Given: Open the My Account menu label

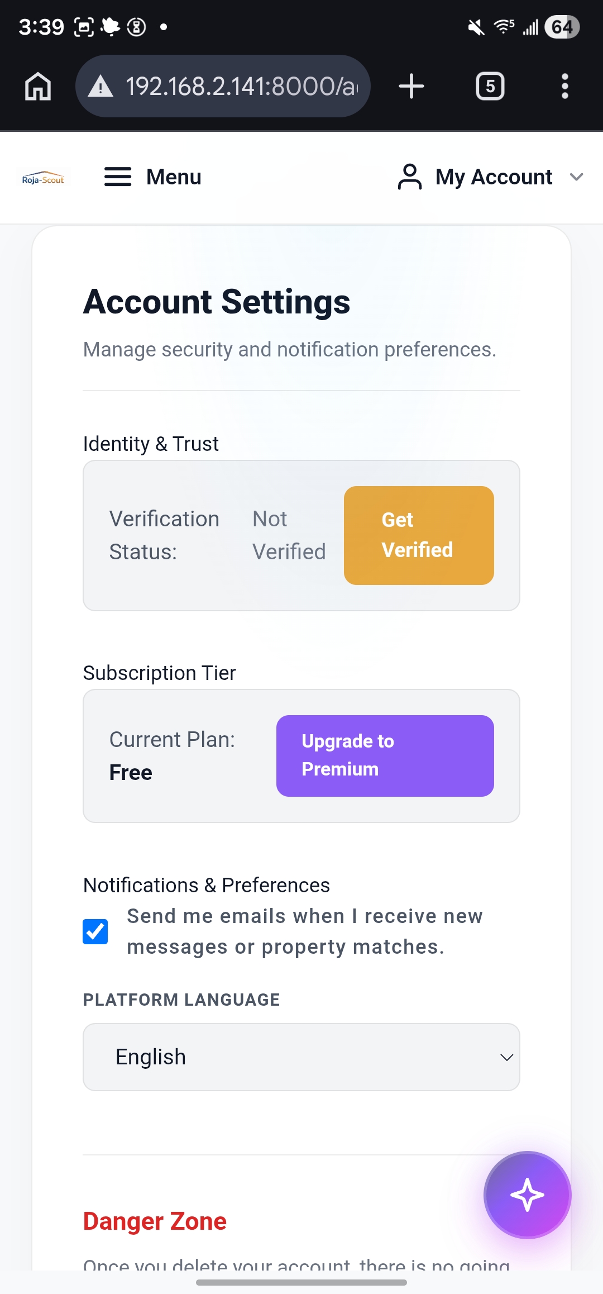Looking at the screenshot, I should pos(494,177).
